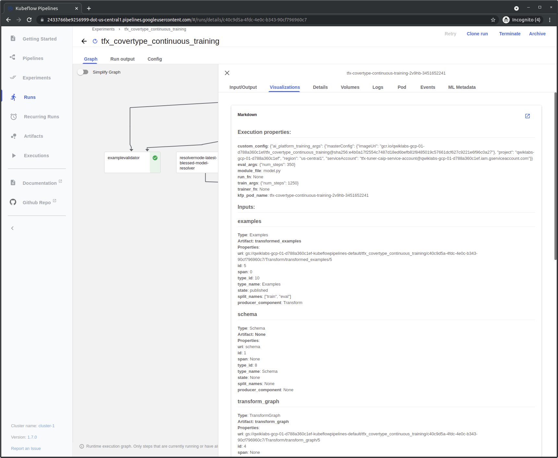Open tab search dropdown in title bar
This screenshot has width=558, height=458.
pyautogui.click(x=516, y=8)
